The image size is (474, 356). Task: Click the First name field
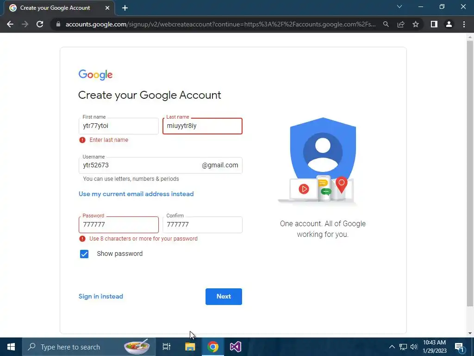[x=118, y=126]
